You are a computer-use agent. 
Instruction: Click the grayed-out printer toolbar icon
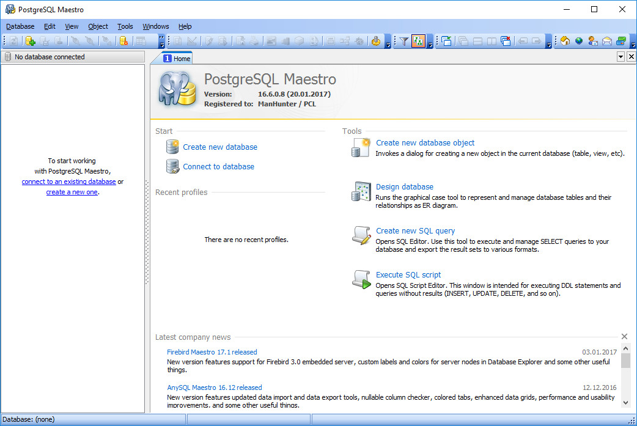coord(254,41)
